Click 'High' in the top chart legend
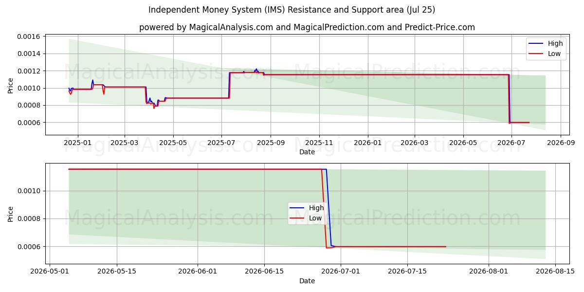 (555, 44)
